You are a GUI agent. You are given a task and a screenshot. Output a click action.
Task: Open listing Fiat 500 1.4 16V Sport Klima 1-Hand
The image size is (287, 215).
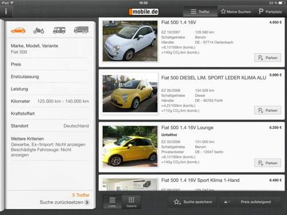pyautogui.click(x=200, y=180)
